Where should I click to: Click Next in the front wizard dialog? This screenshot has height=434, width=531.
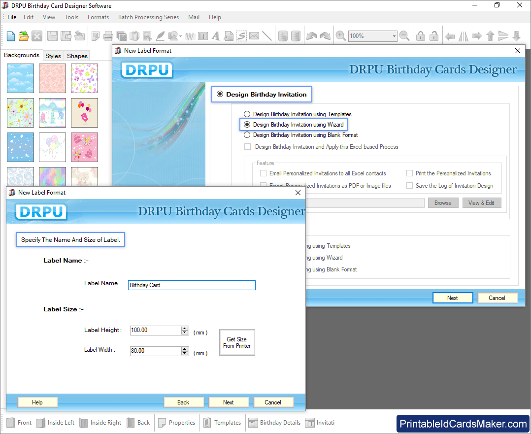pyautogui.click(x=229, y=402)
